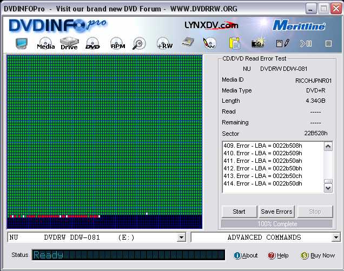Click the monitor system info icon
Viewport: 344px width, 271px height.
pos(22,43)
